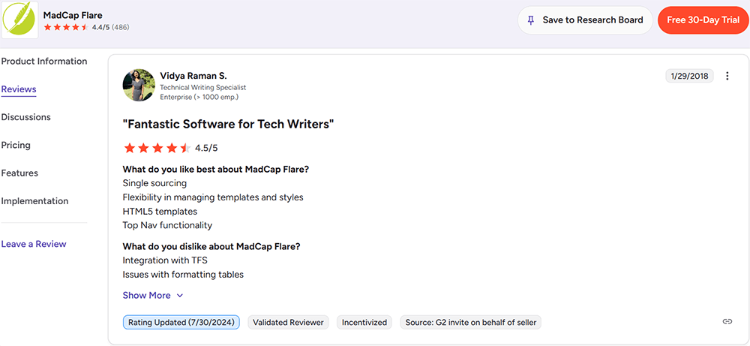Image resolution: width=750 pixels, height=346 pixels.
Task: Click Flexibility in managing templates line
Action: coord(213,197)
